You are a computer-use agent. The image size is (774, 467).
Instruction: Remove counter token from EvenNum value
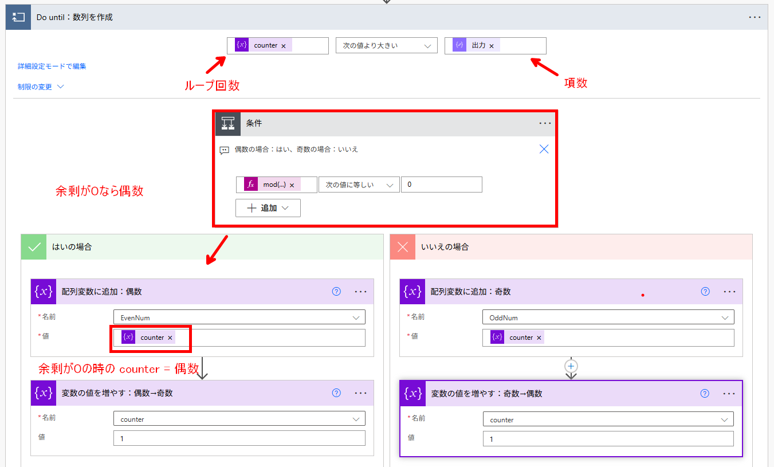pos(170,338)
